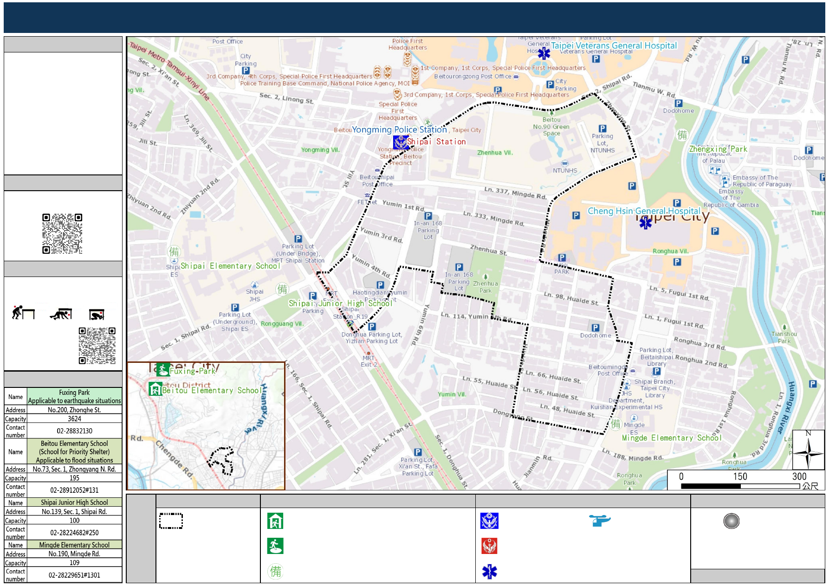The width and height of the screenshot is (829, 586).
Task: Click the Fuxing Park outdoor shelter icon in inset
Action: tap(162, 370)
